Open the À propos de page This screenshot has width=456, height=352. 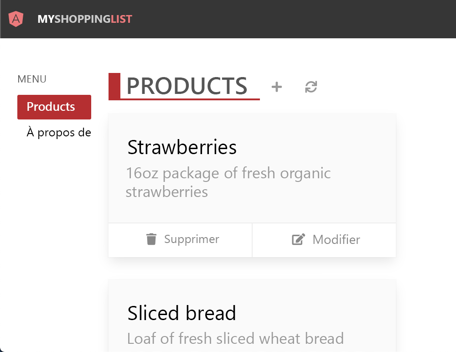coord(58,132)
